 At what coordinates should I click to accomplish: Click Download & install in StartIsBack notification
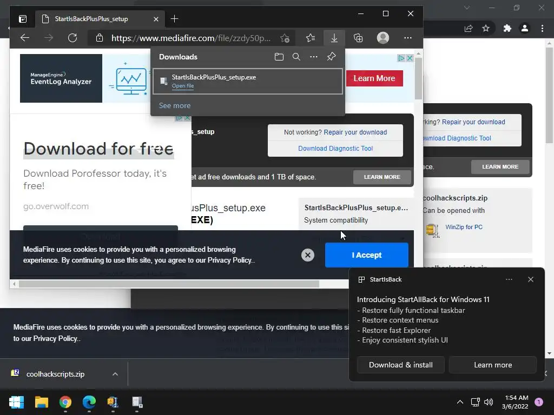coord(401,365)
